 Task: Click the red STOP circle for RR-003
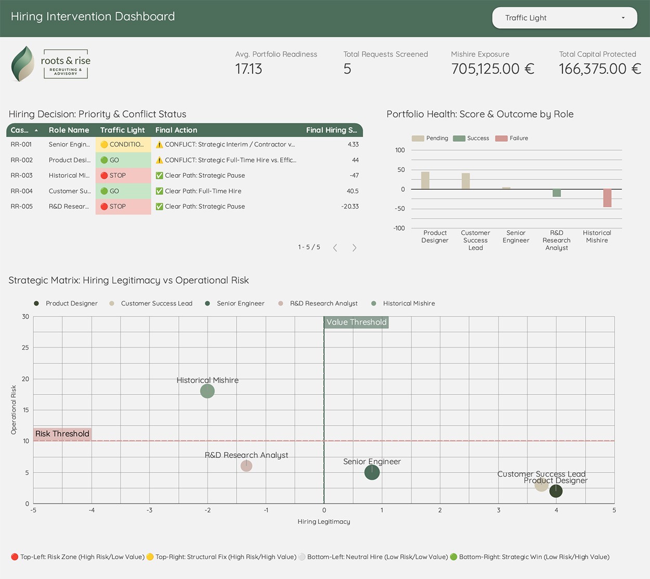point(104,176)
